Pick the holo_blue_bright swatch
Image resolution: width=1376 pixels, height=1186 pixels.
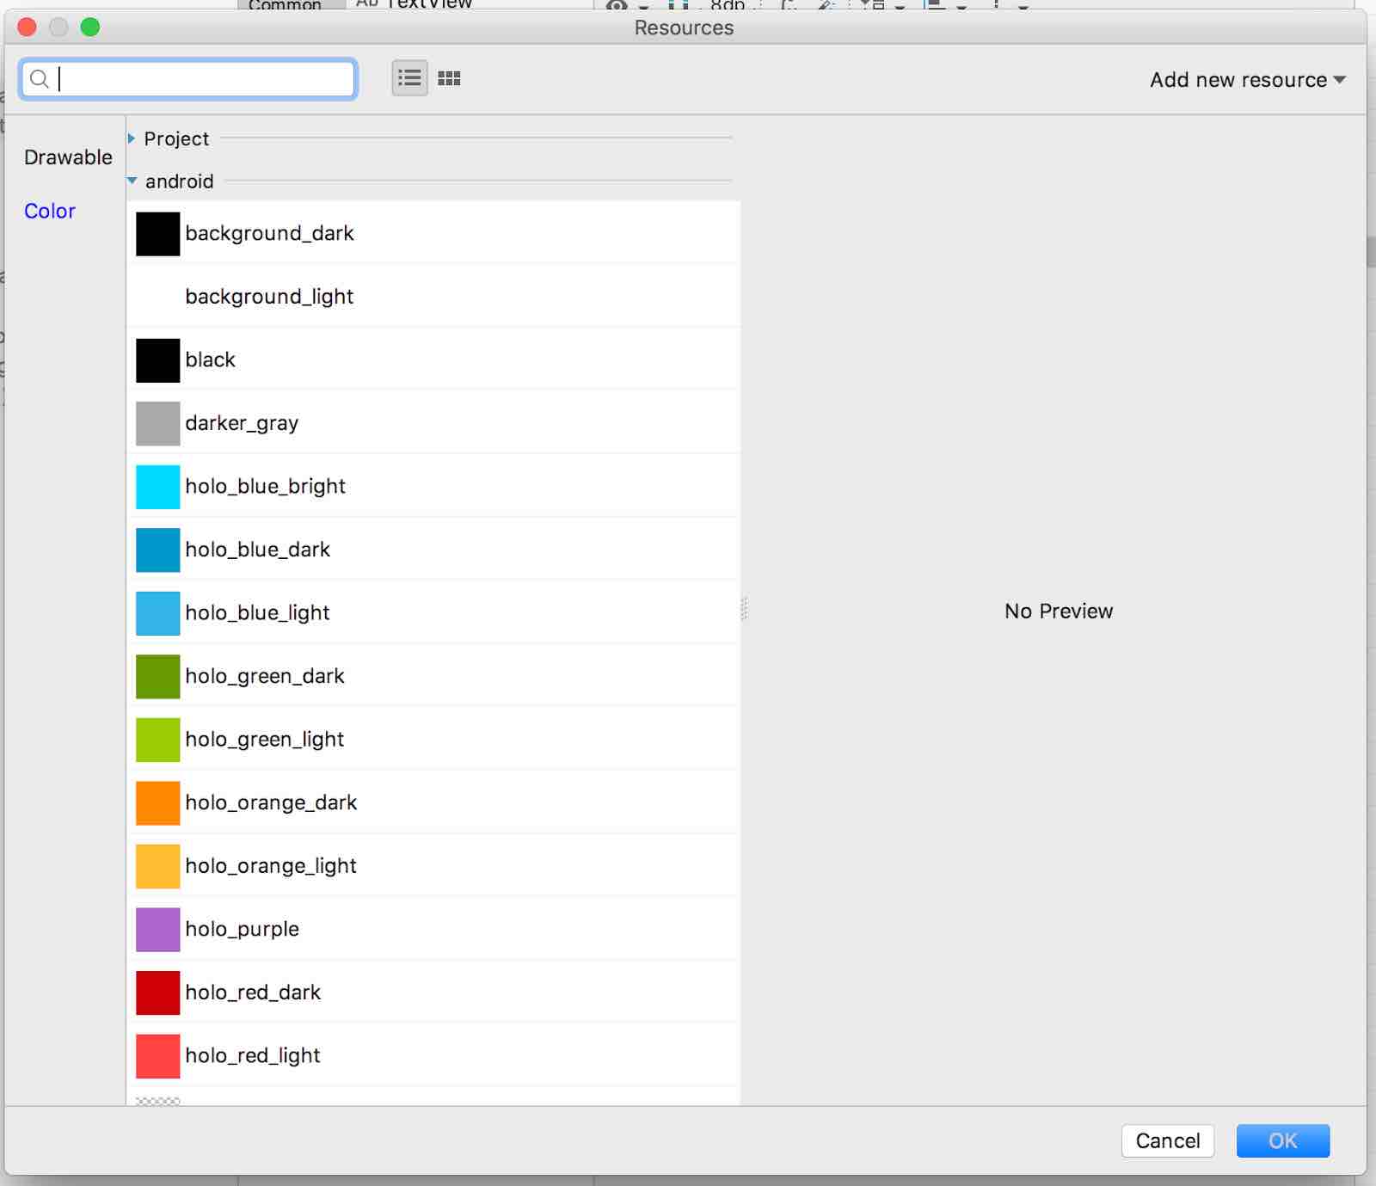pos(157,486)
